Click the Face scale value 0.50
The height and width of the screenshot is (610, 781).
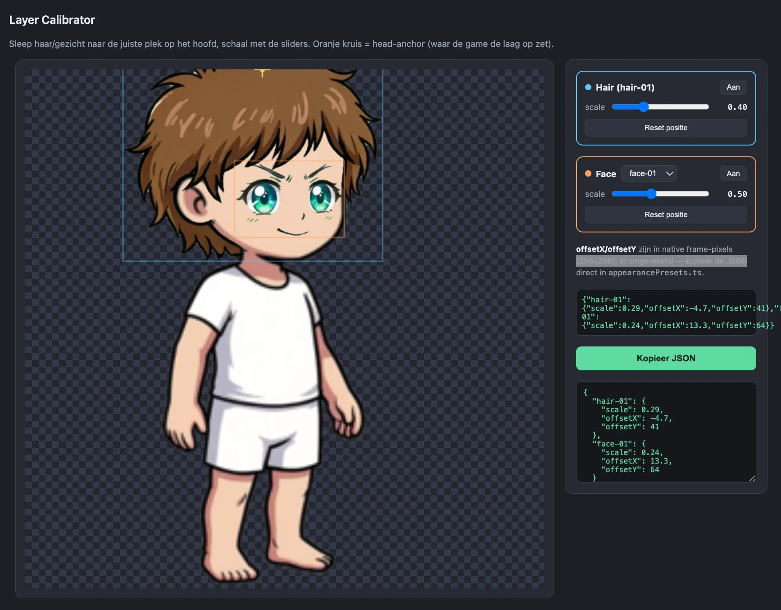(x=737, y=194)
